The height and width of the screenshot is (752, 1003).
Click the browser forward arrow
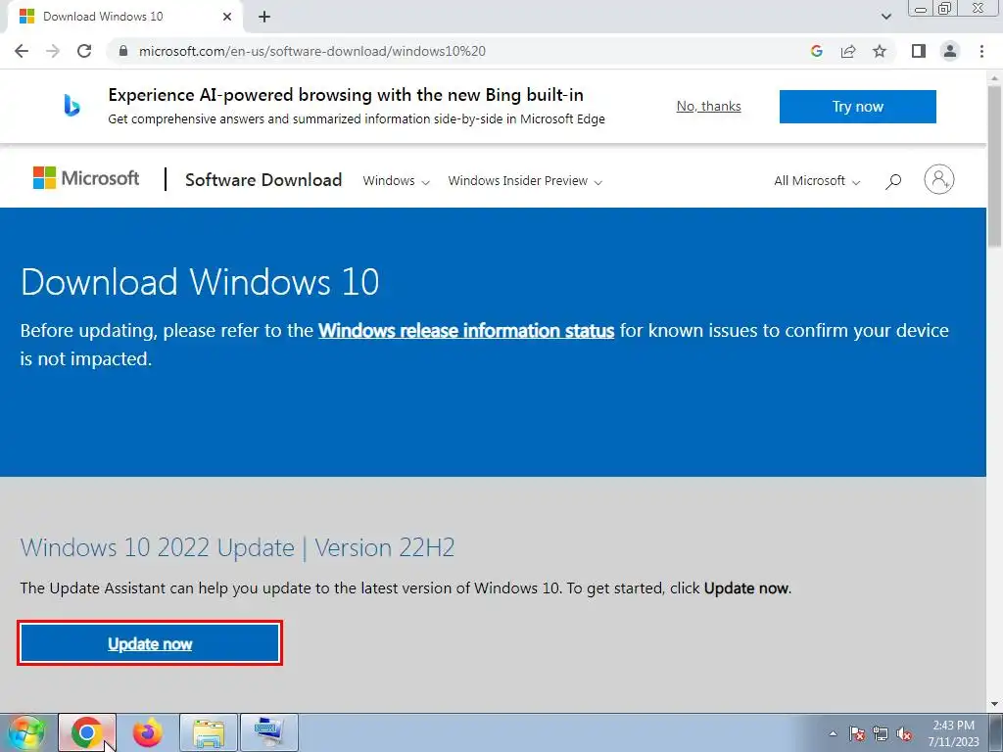(x=53, y=51)
